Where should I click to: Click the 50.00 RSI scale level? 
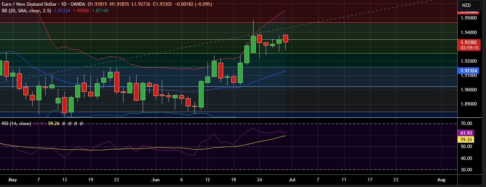[466, 146]
